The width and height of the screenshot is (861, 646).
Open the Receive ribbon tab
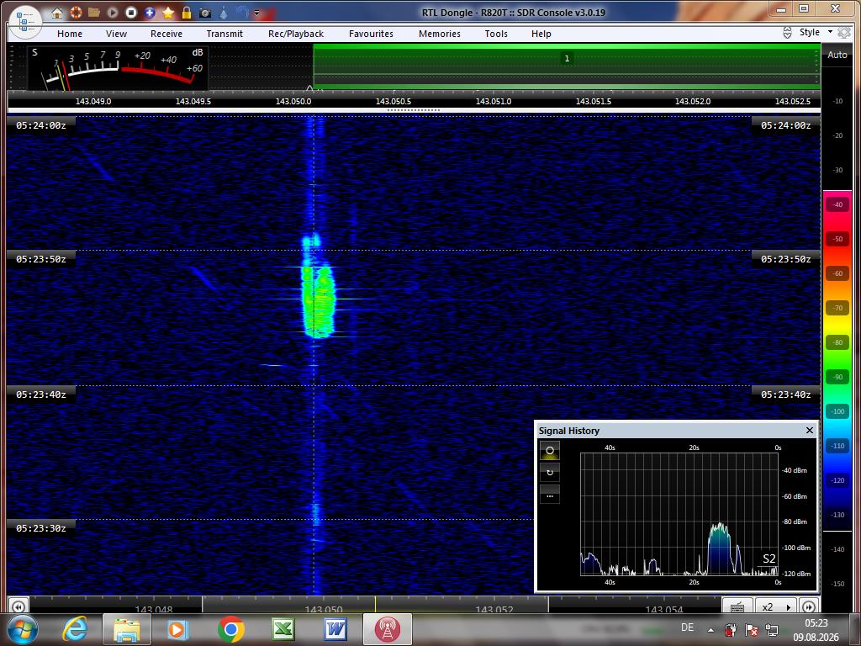click(166, 34)
